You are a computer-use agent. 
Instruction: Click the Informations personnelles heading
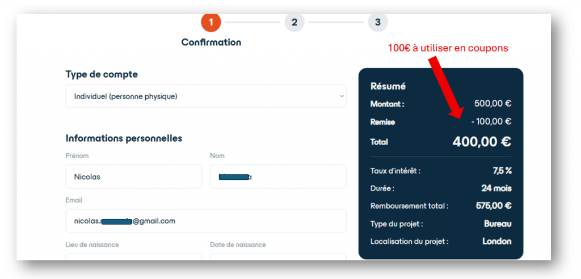(x=124, y=138)
